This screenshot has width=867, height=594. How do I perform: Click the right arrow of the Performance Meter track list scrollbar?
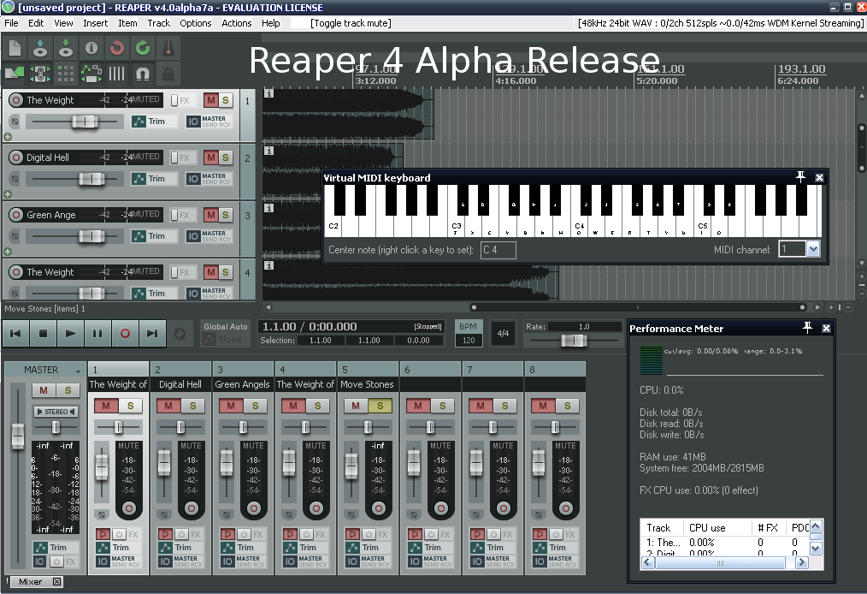[801, 562]
